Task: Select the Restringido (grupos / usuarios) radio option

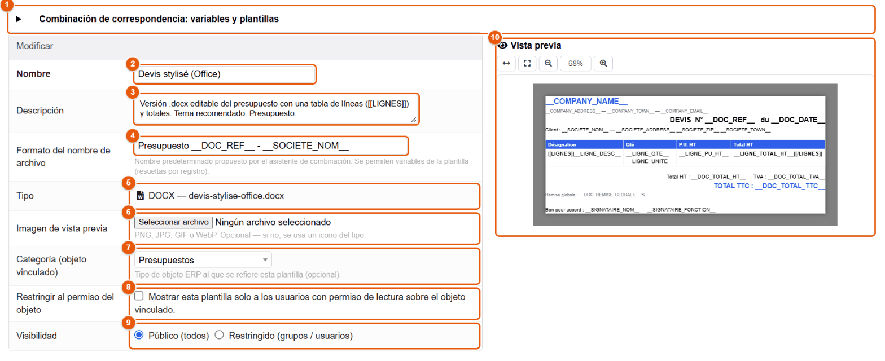Action: coord(219,336)
